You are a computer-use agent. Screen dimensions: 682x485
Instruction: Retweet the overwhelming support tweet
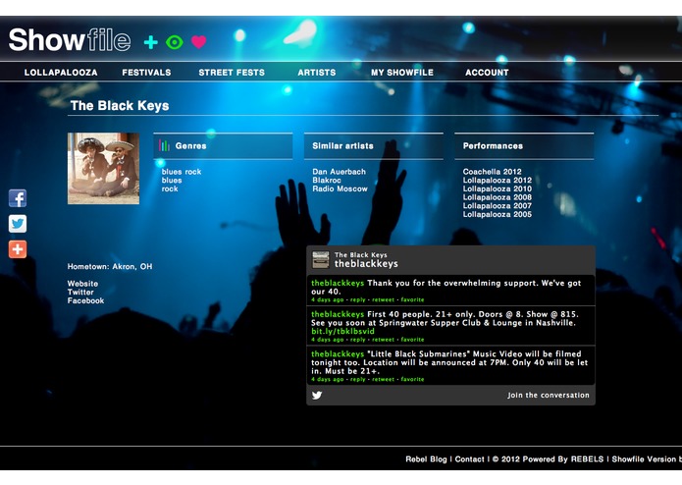383,299
